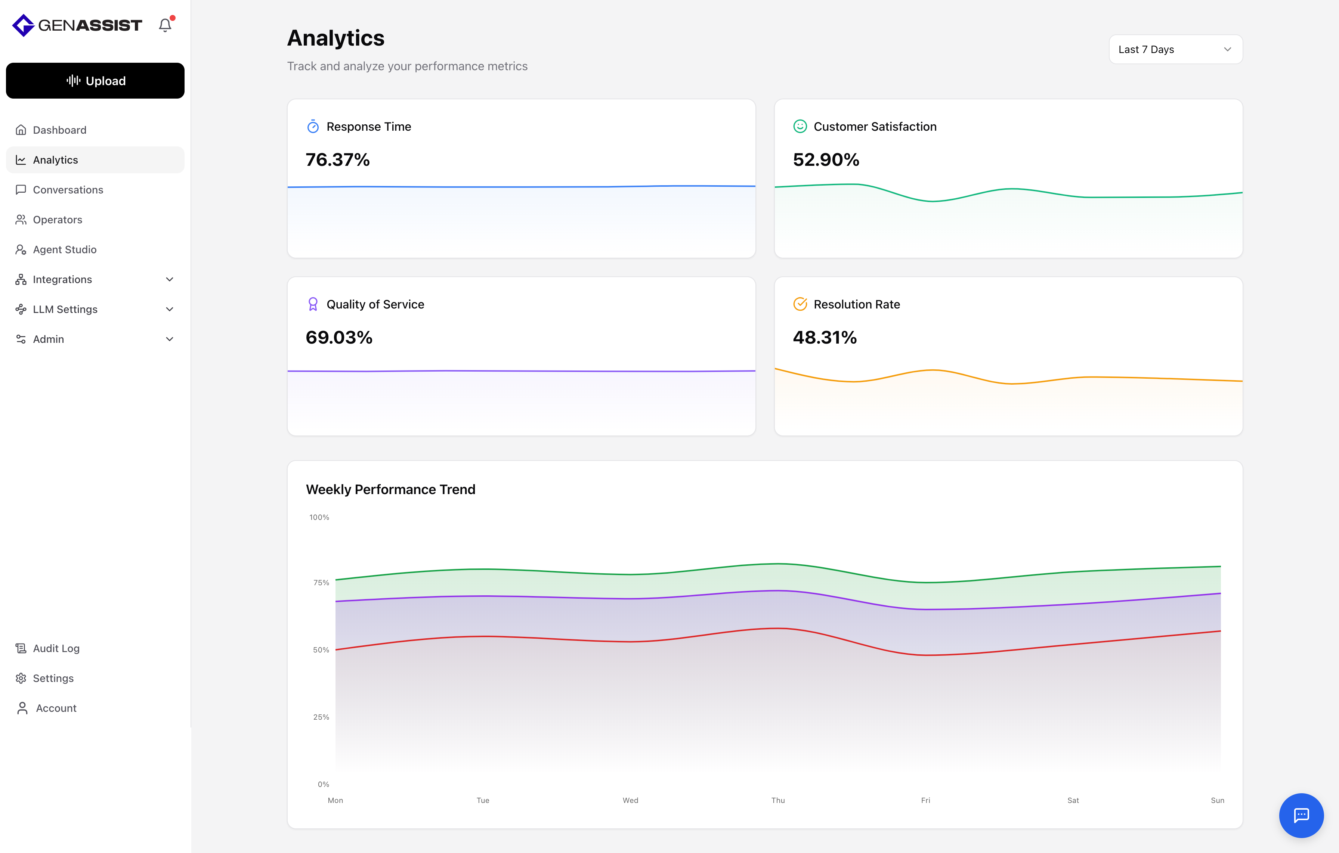The height and width of the screenshot is (853, 1339).
Task: Open the Account link
Action: pos(56,708)
